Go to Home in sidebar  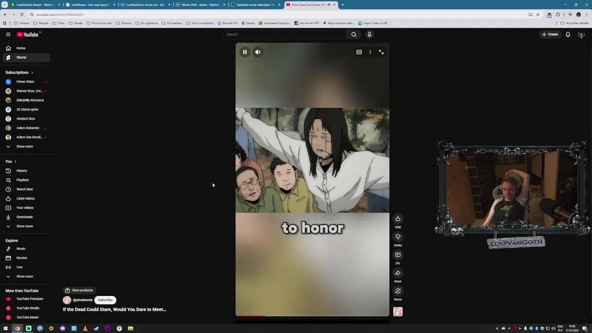point(25,48)
